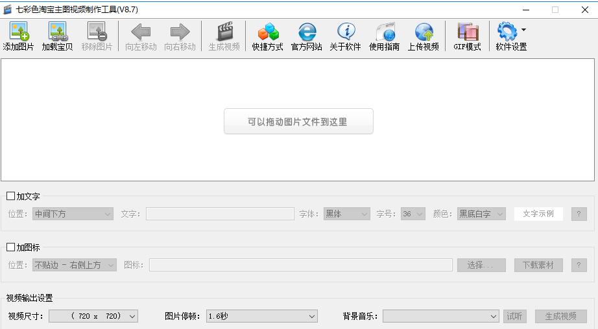
Task: Click the 可以拖动图片文件到这里 drop area
Action: (298, 122)
